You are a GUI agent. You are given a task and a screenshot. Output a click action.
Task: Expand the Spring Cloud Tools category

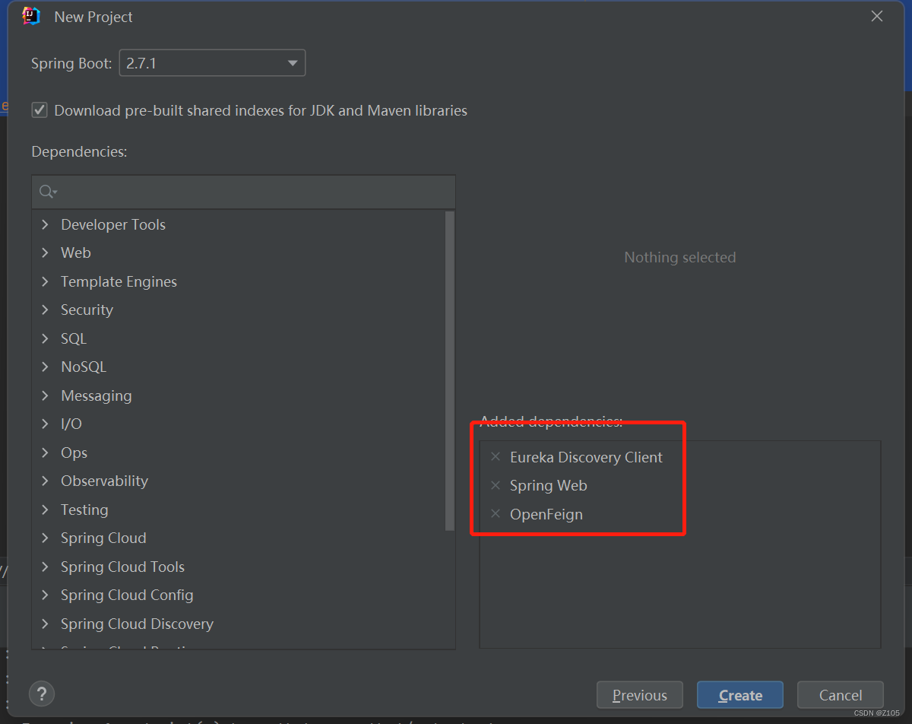tap(45, 567)
